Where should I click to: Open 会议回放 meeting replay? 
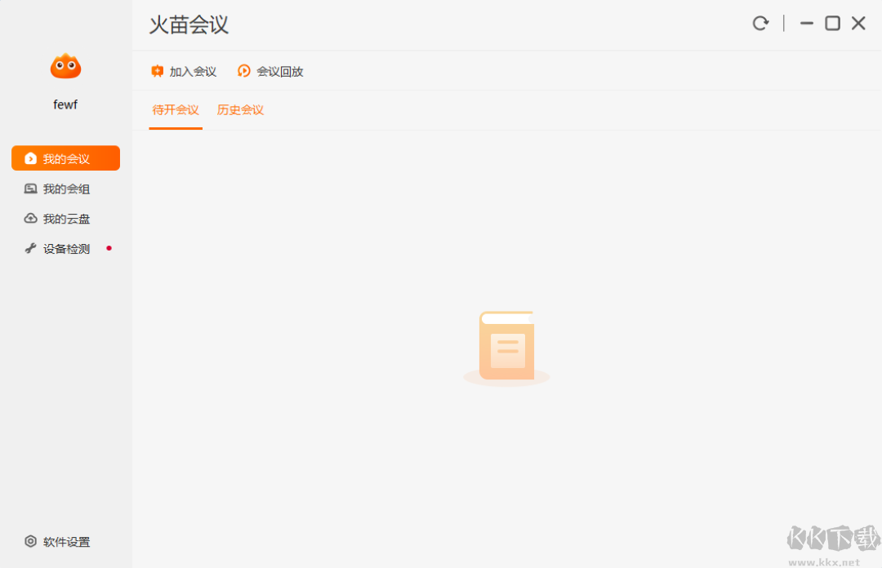tap(270, 71)
